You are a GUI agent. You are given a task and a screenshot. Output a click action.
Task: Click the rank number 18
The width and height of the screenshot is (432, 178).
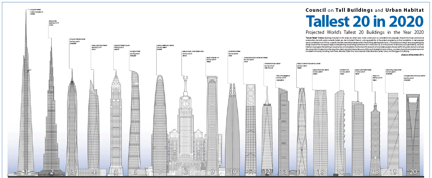coord(375,172)
